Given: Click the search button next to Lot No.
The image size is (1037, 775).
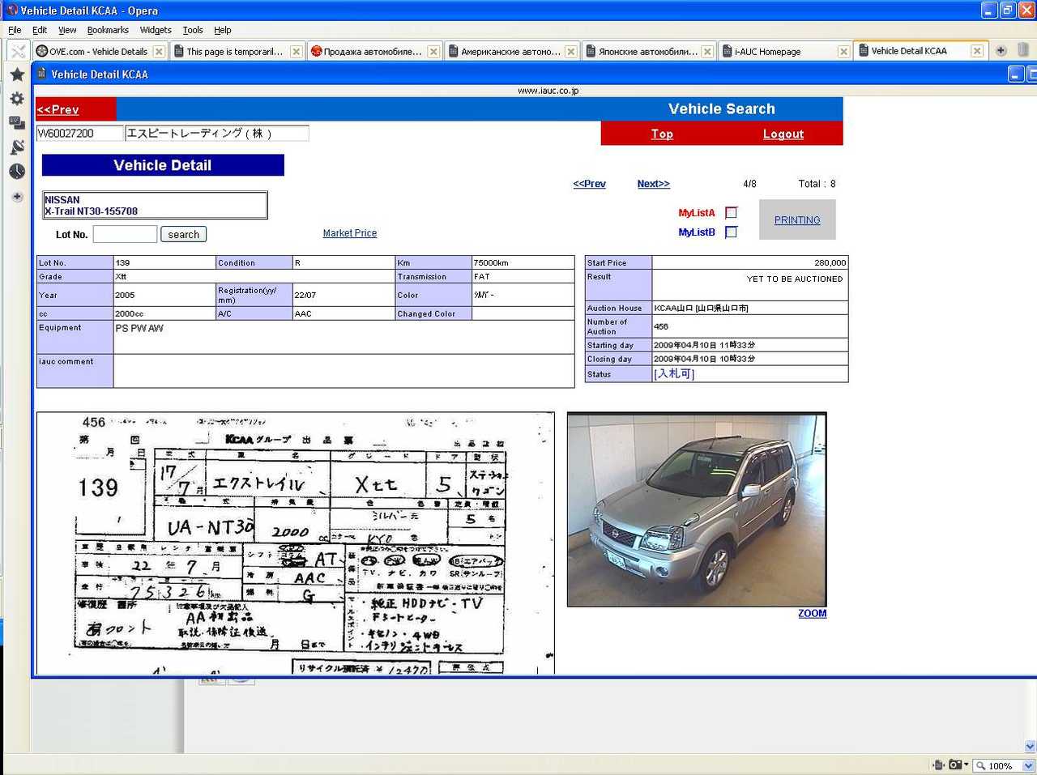Looking at the screenshot, I should click(184, 234).
